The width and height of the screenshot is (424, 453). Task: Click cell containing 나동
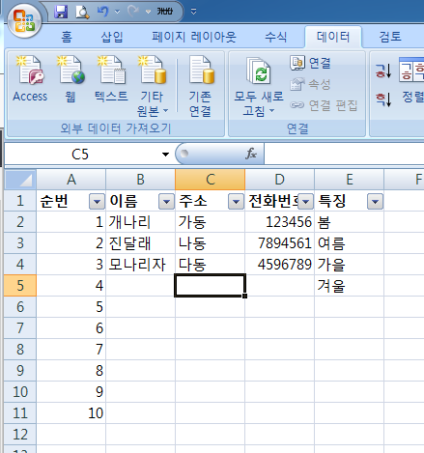(x=211, y=243)
